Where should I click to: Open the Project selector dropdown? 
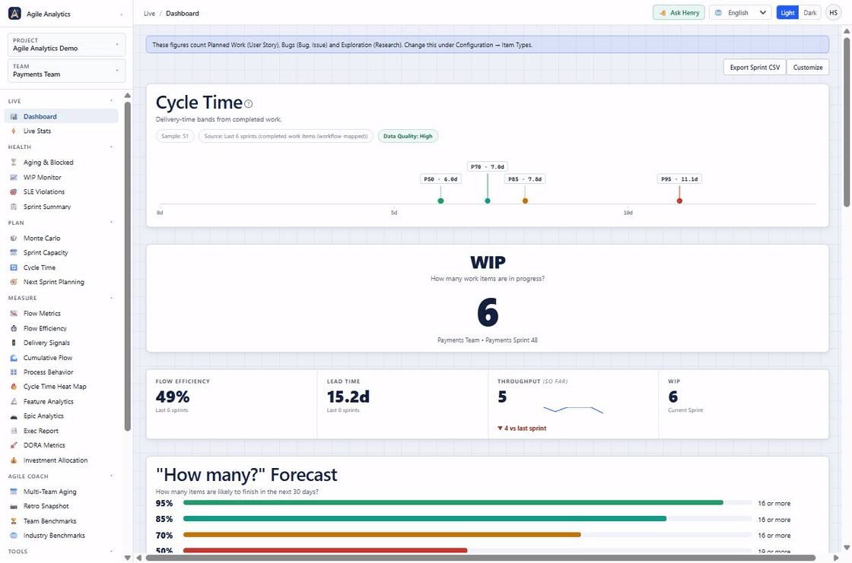[66, 45]
